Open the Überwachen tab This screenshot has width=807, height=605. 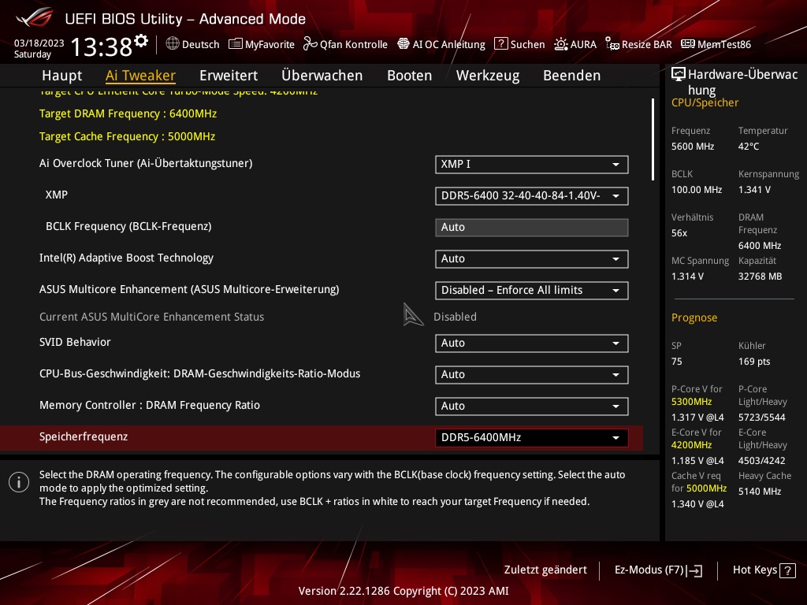point(322,76)
